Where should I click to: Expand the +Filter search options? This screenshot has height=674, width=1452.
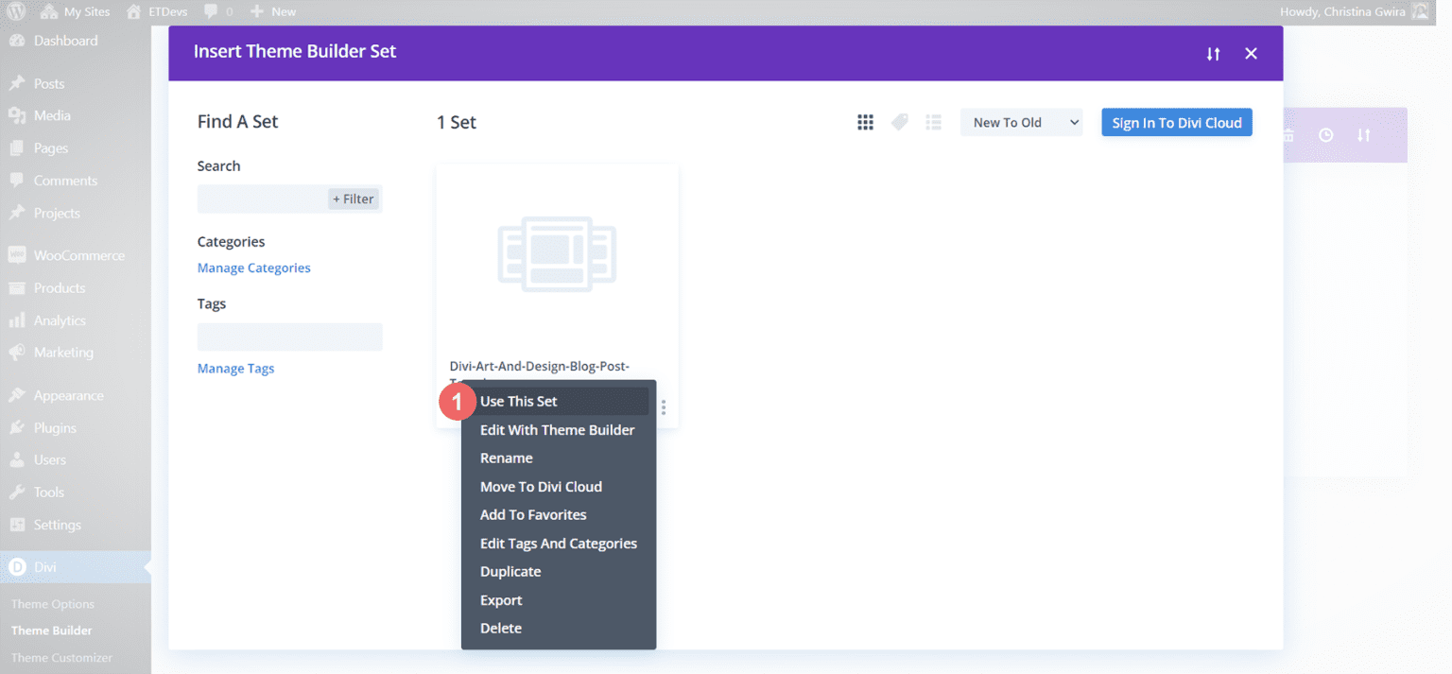point(353,199)
